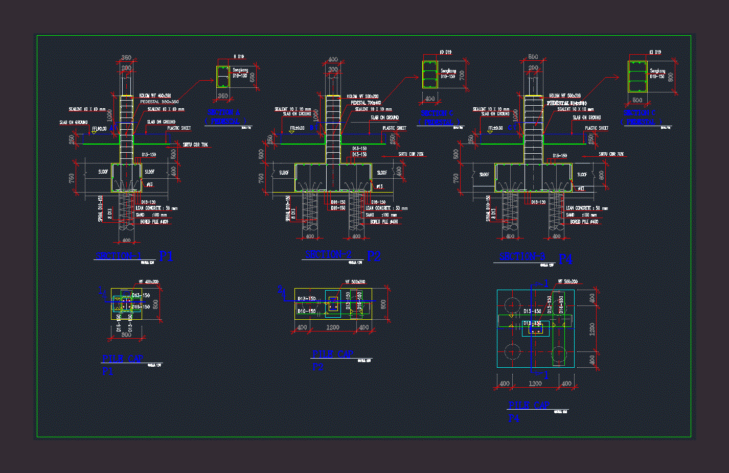This screenshot has height=473, width=729.
Task: Select Sengkang D10-150 note beside SECTION A detail
Action: pos(240,73)
